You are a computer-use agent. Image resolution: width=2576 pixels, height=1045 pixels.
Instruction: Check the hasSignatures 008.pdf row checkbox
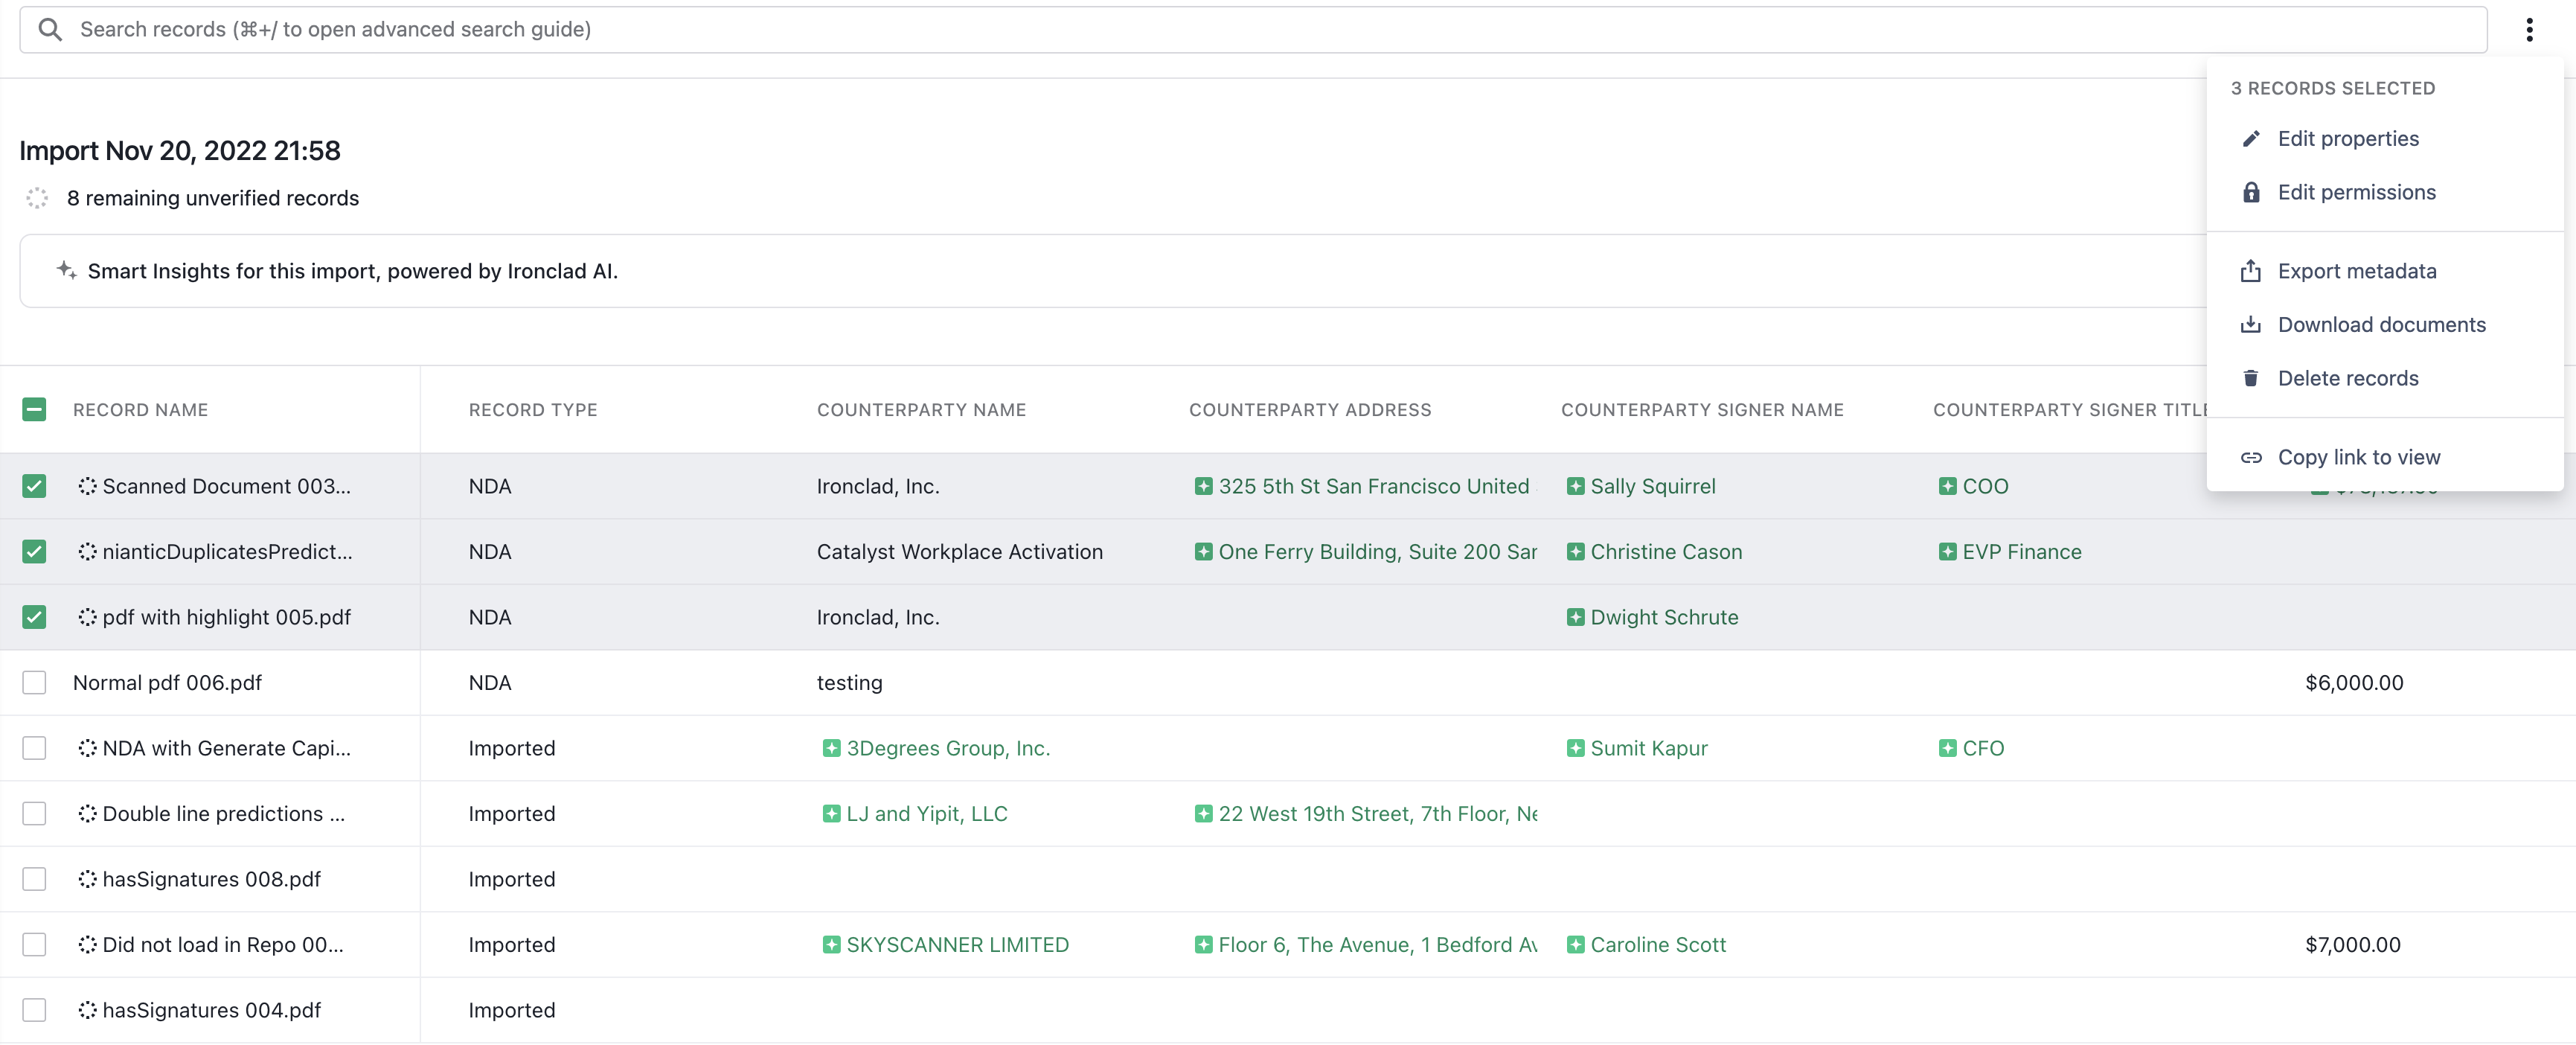[34, 879]
